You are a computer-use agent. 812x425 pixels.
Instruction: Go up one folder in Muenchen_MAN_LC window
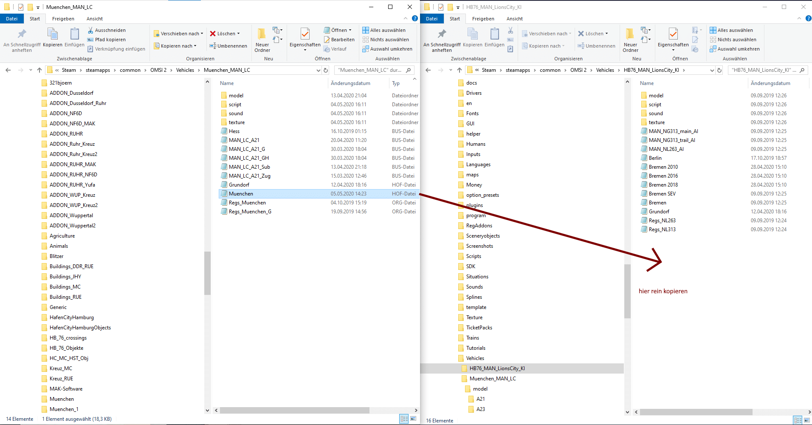click(39, 70)
